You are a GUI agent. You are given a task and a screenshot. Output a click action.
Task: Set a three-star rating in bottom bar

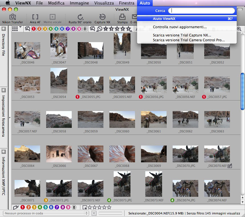pyautogui.click(x=99, y=207)
